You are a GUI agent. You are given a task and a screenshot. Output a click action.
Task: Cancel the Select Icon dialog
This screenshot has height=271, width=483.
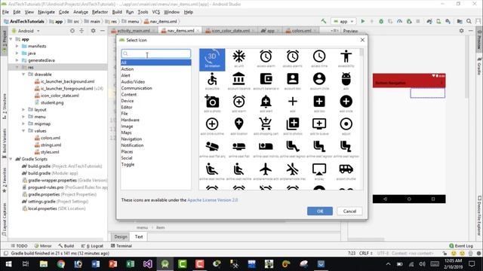[349, 211]
